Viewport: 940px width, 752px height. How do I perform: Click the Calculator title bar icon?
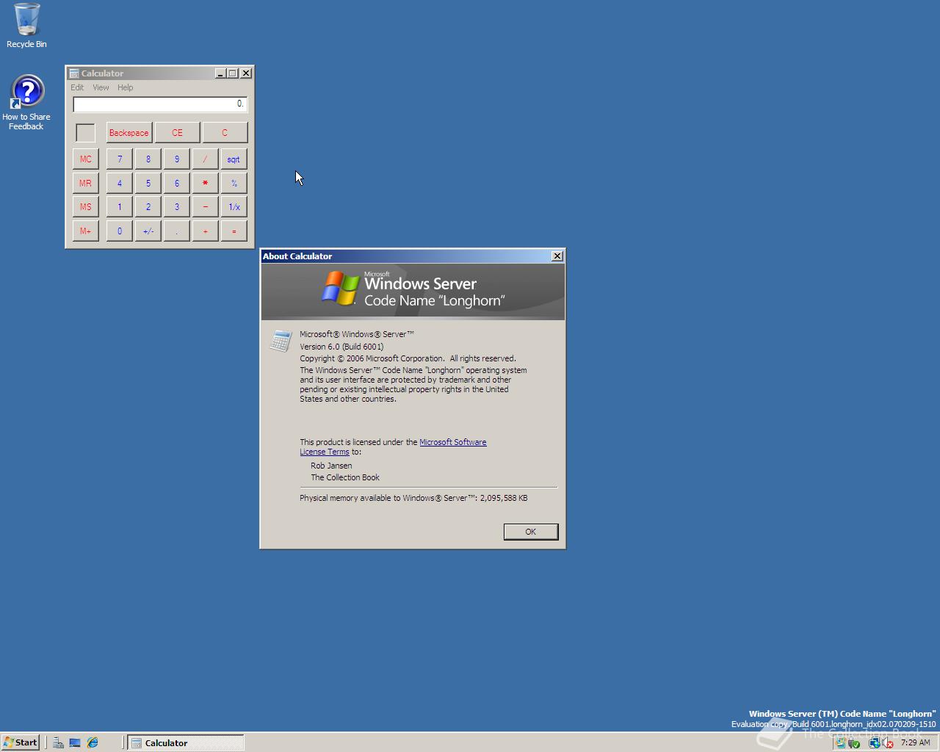point(73,73)
